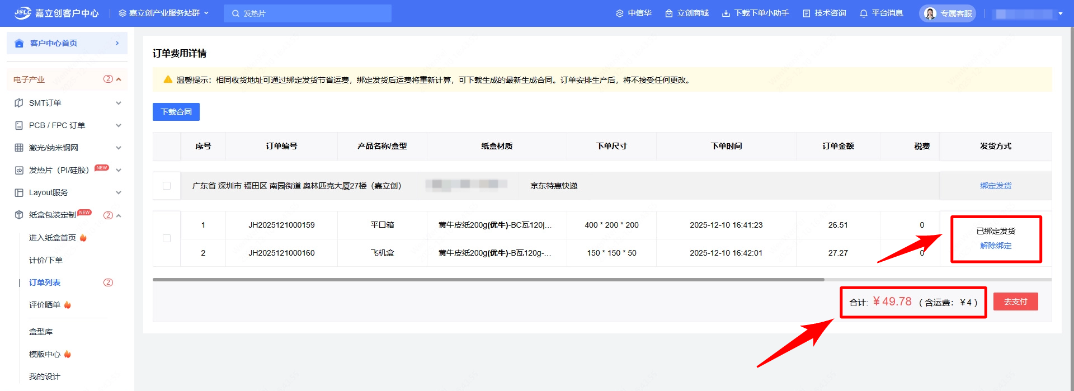Click the customer service avatar icon
Image resolution: width=1074 pixels, height=391 pixels.
(x=930, y=13)
